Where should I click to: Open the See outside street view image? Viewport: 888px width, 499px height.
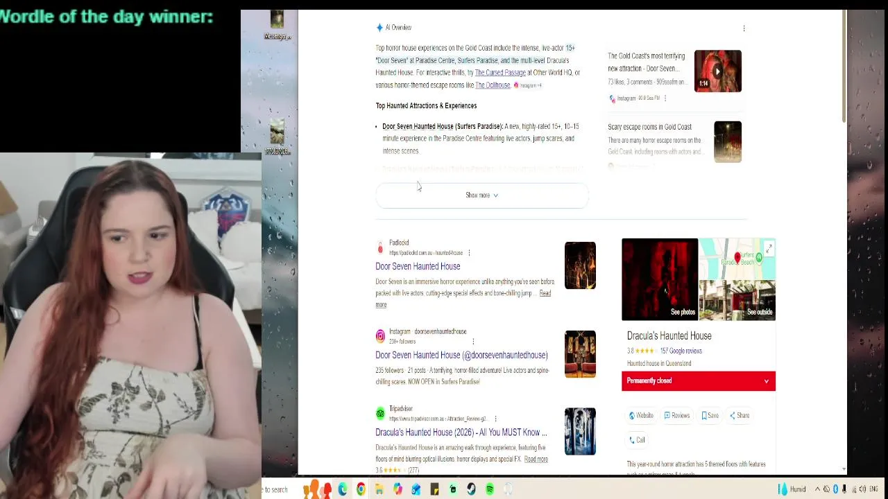pyautogui.click(x=737, y=300)
